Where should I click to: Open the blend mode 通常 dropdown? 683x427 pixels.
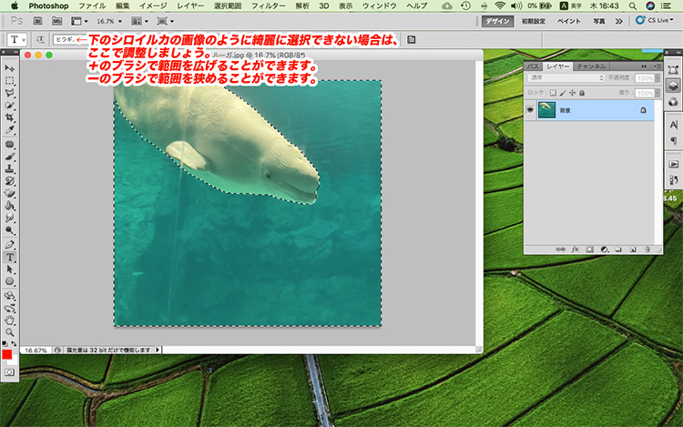[565, 78]
